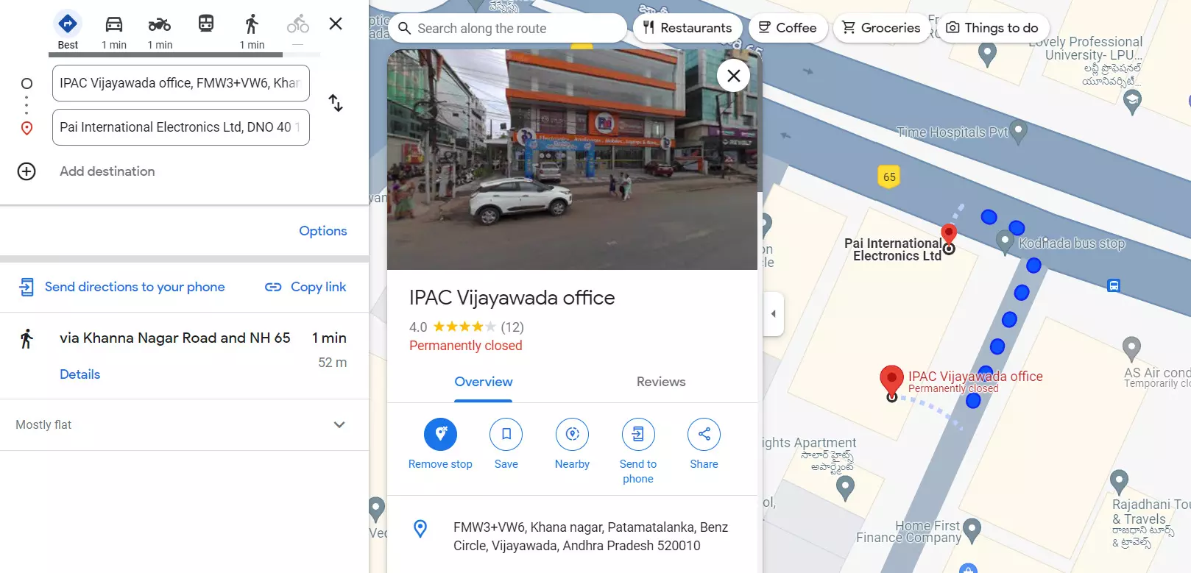The width and height of the screenshot is (1191, 573).
Task: Click Send to phone icon
Action: coord(637,434)
